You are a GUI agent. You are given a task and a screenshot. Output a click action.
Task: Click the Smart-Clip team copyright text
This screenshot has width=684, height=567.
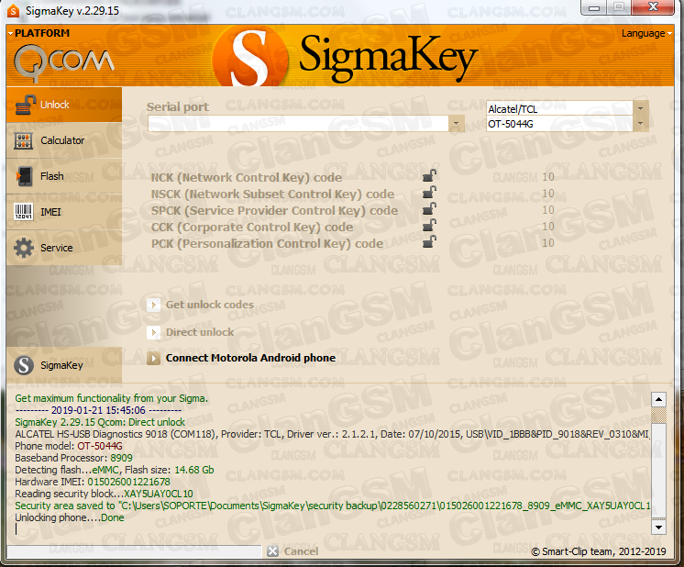599,551
